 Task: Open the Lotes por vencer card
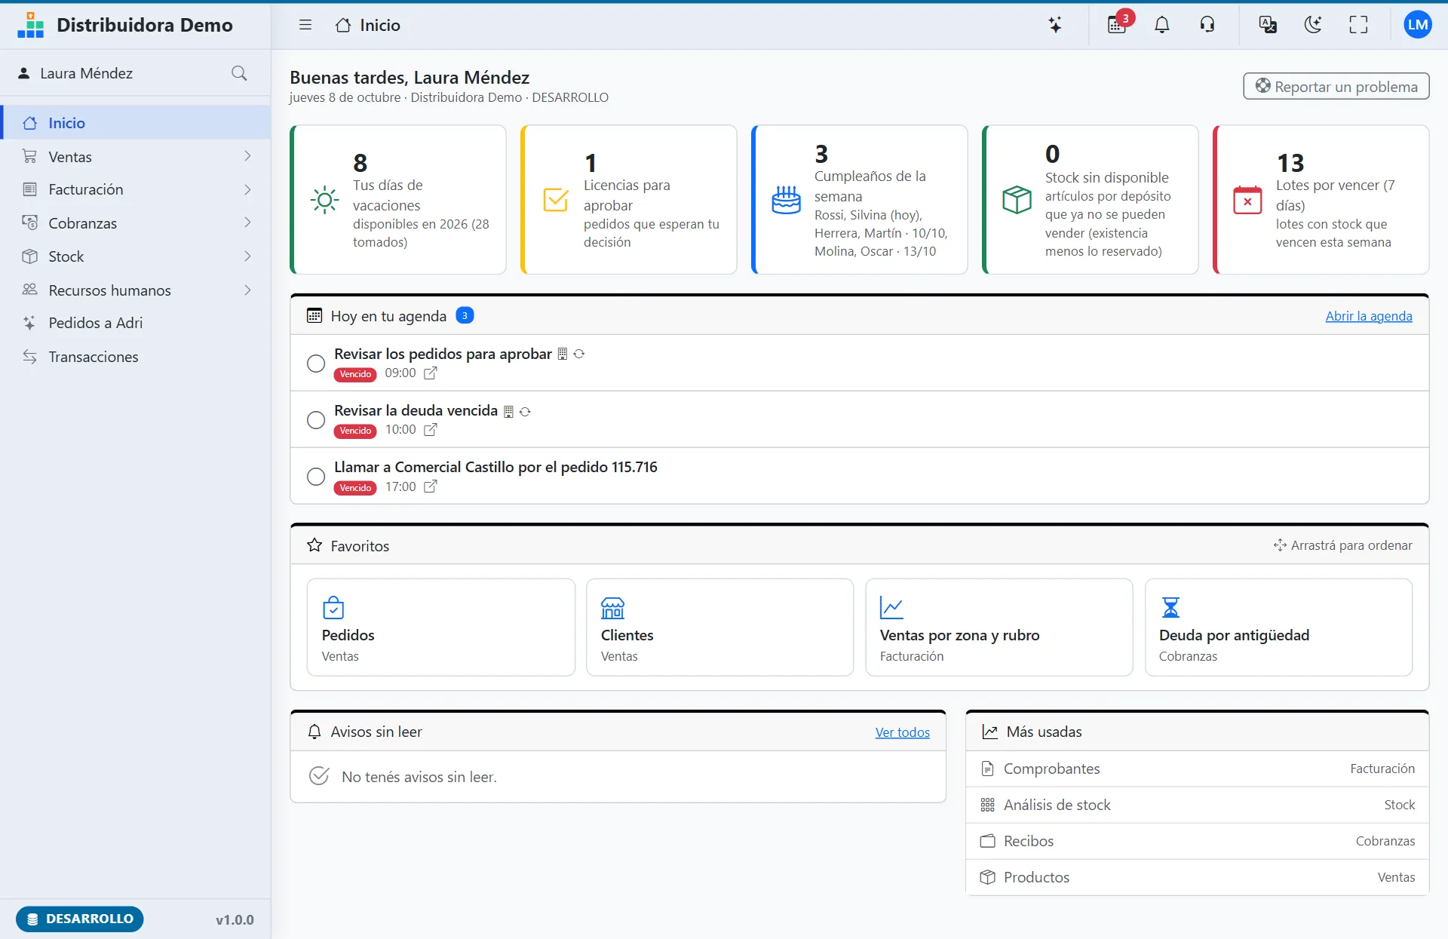click(1321, 199)
